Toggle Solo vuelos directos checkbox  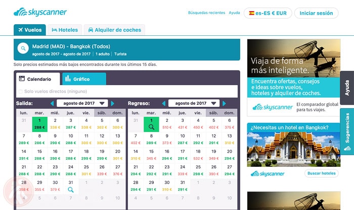(x=21, y=92)
